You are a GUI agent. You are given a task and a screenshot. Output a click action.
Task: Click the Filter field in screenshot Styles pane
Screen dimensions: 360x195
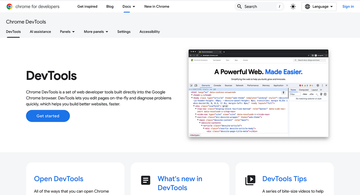pyautogui.click(x=295, y=94)
